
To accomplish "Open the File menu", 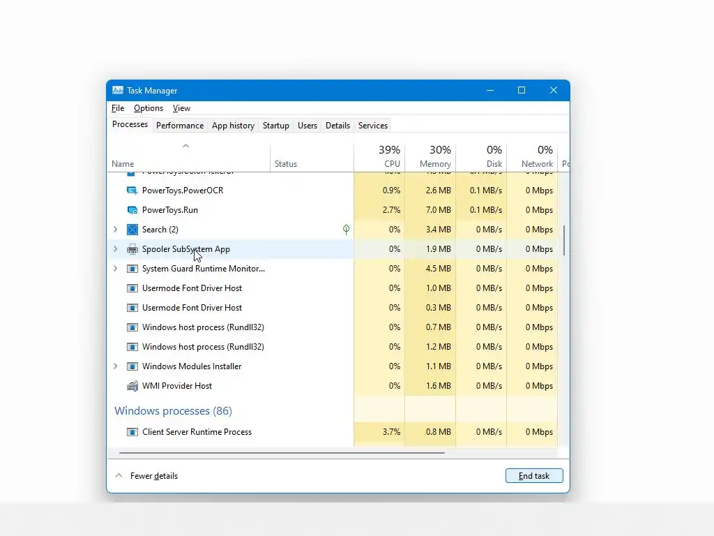I will click(x=117, y=108).
